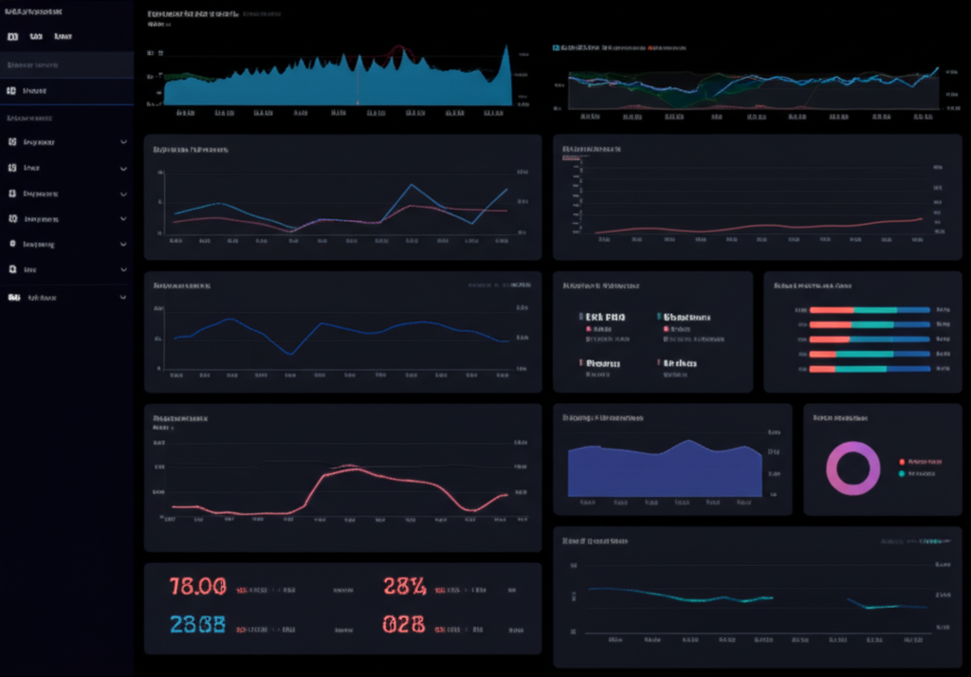Open the first analytics section icon in the sidebar

(12, 140)
